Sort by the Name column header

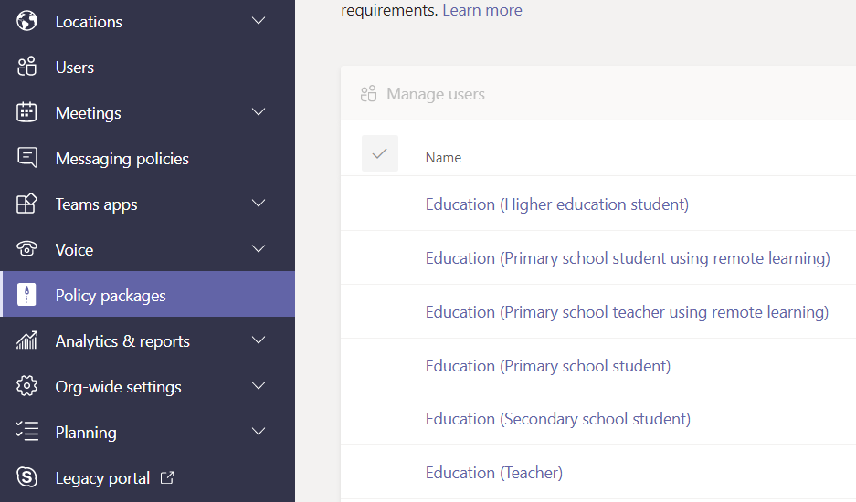443,158
